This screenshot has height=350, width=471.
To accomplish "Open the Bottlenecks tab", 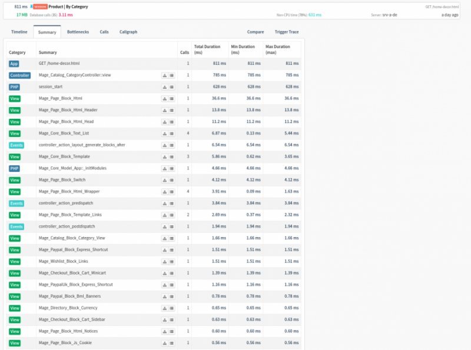I will pyautogui.click(x=78, y=32).
